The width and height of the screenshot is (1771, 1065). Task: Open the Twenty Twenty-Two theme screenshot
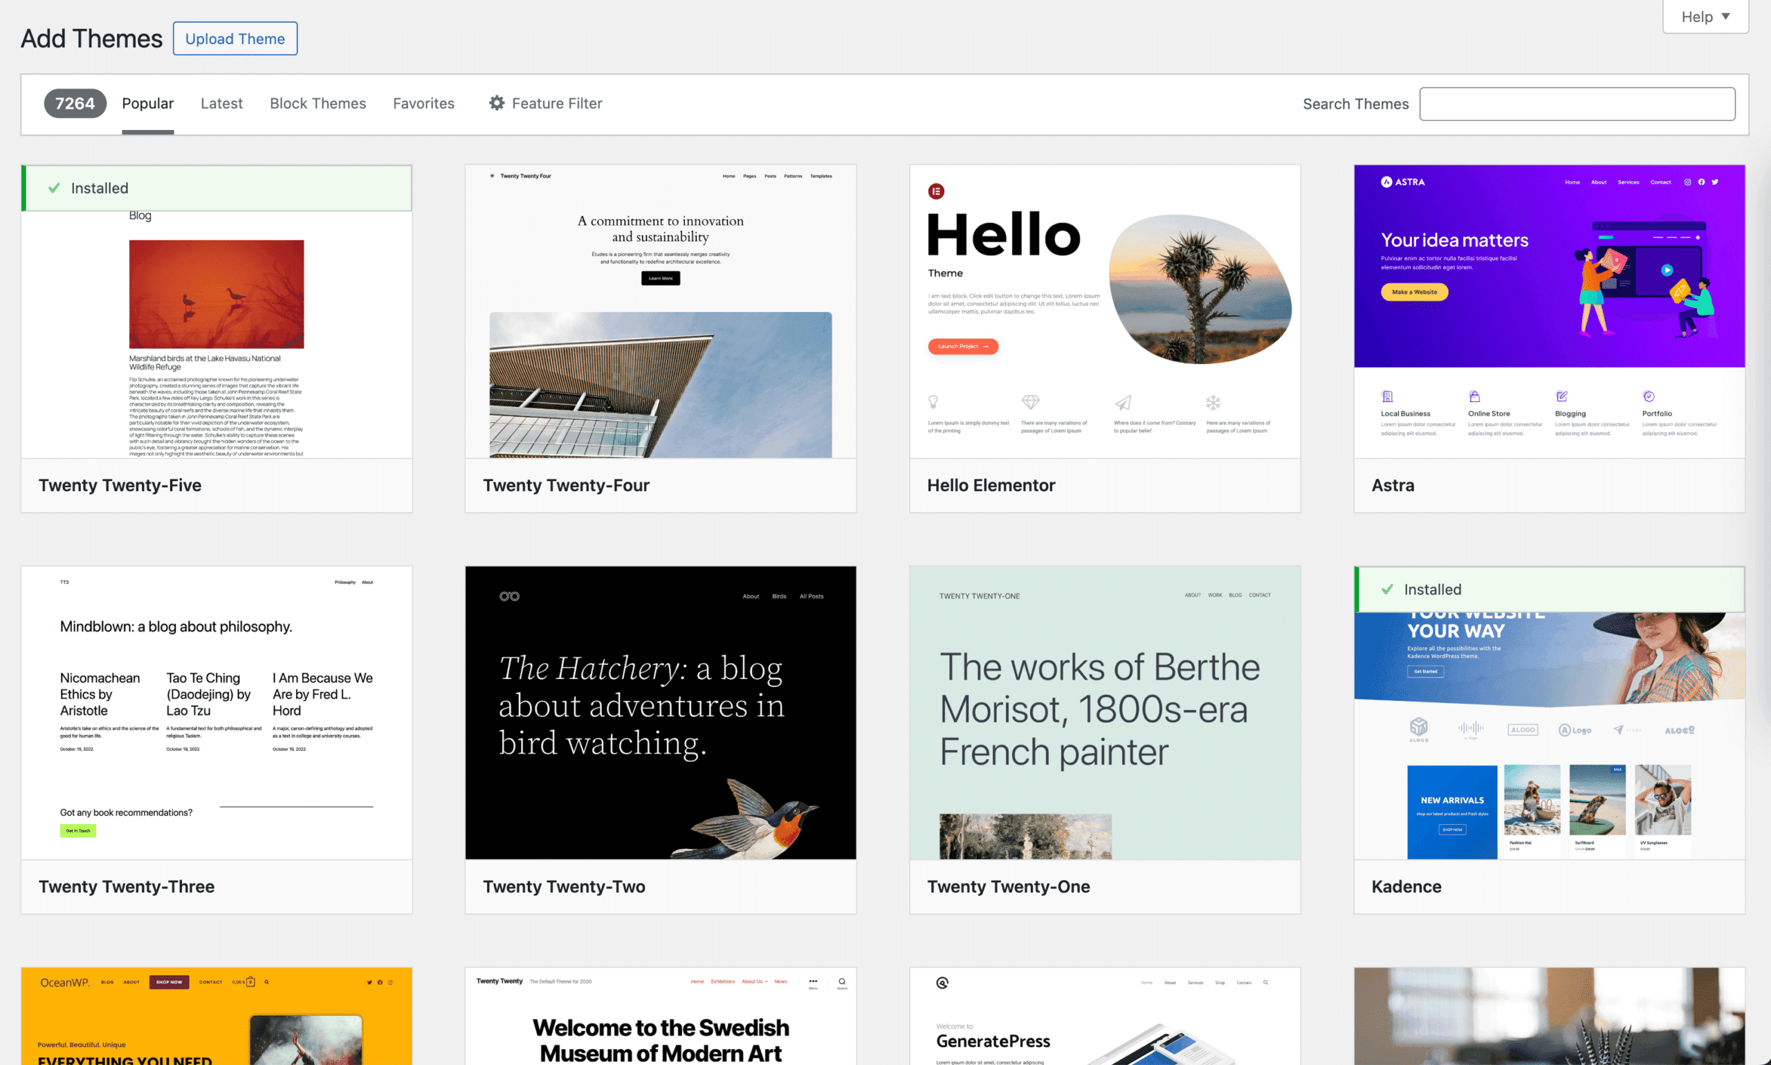point(661,713)
